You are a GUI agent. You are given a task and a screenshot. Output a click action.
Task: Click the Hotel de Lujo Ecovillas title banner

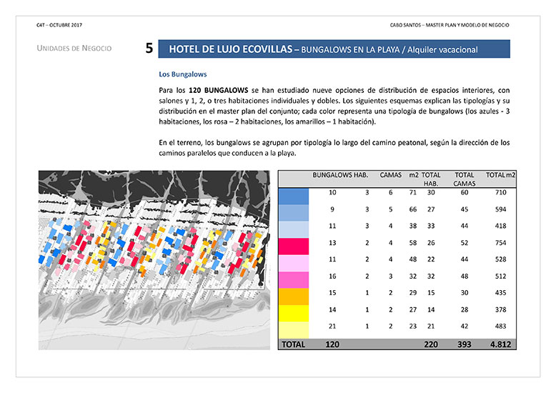point(334,49)
